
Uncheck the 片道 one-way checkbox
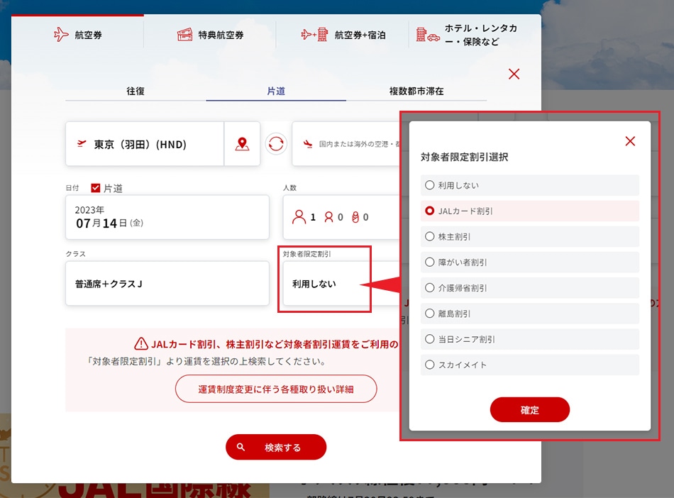tap(96, 188)
